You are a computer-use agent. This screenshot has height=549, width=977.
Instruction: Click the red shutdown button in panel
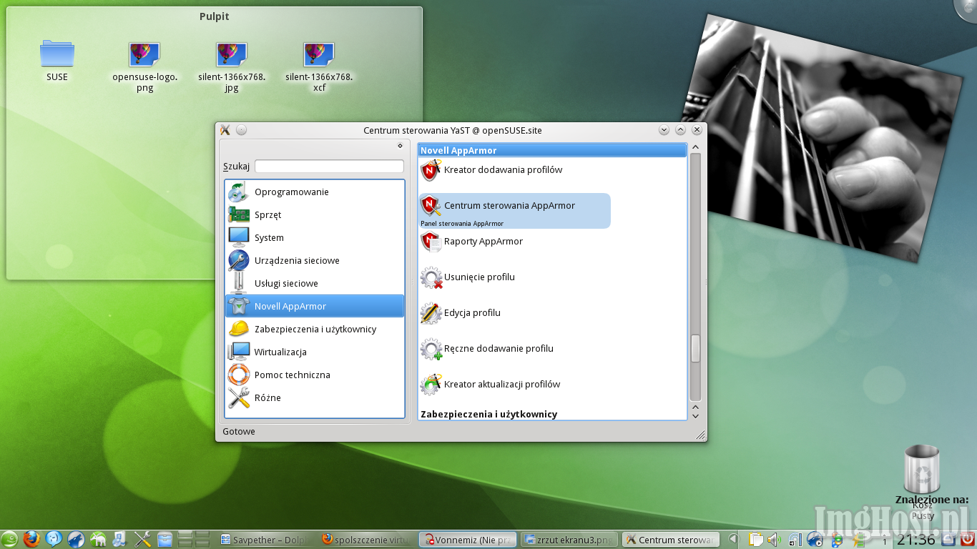968,540
